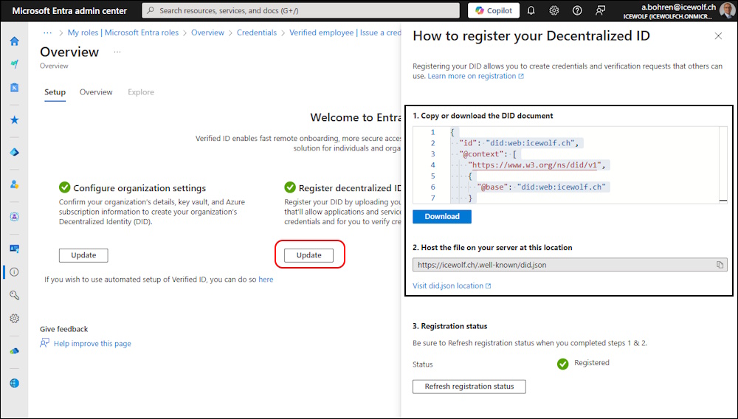Open the key icon in the sidebar
Image resolution: width=738 pixels, height=419 pixels.
14,295
